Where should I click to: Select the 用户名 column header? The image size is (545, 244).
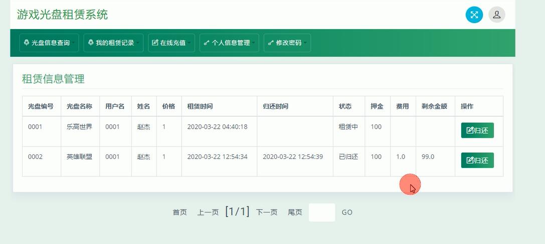(x=115, y=106)
